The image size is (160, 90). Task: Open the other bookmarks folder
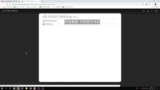pyautogui.click(x=155, y=7)
